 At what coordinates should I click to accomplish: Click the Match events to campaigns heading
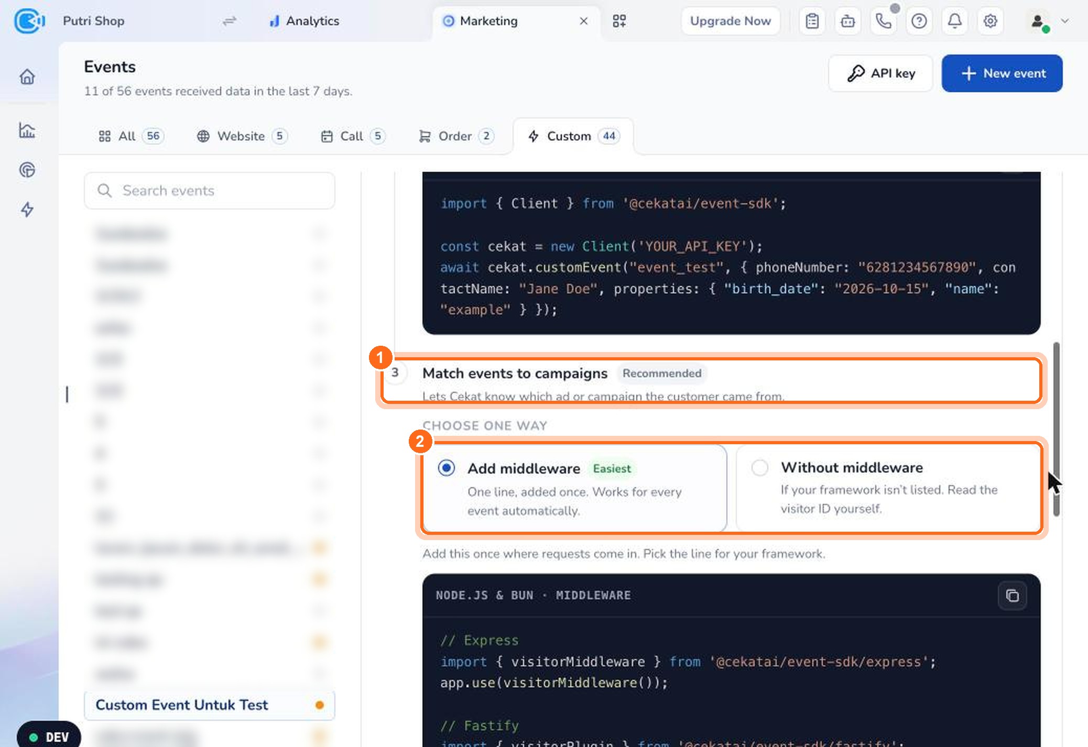point(515,373)
